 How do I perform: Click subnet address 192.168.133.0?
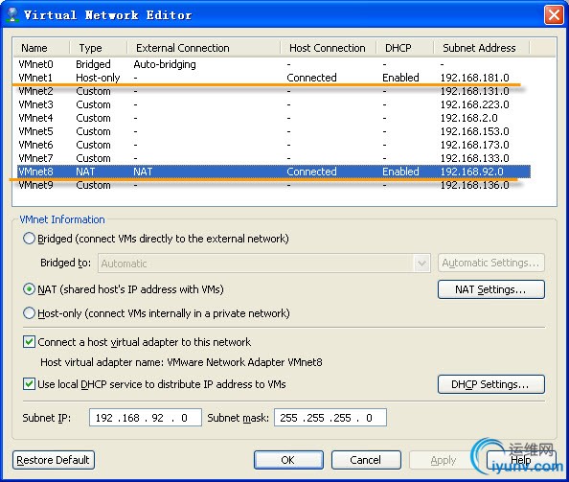click(x=475, y=158)
